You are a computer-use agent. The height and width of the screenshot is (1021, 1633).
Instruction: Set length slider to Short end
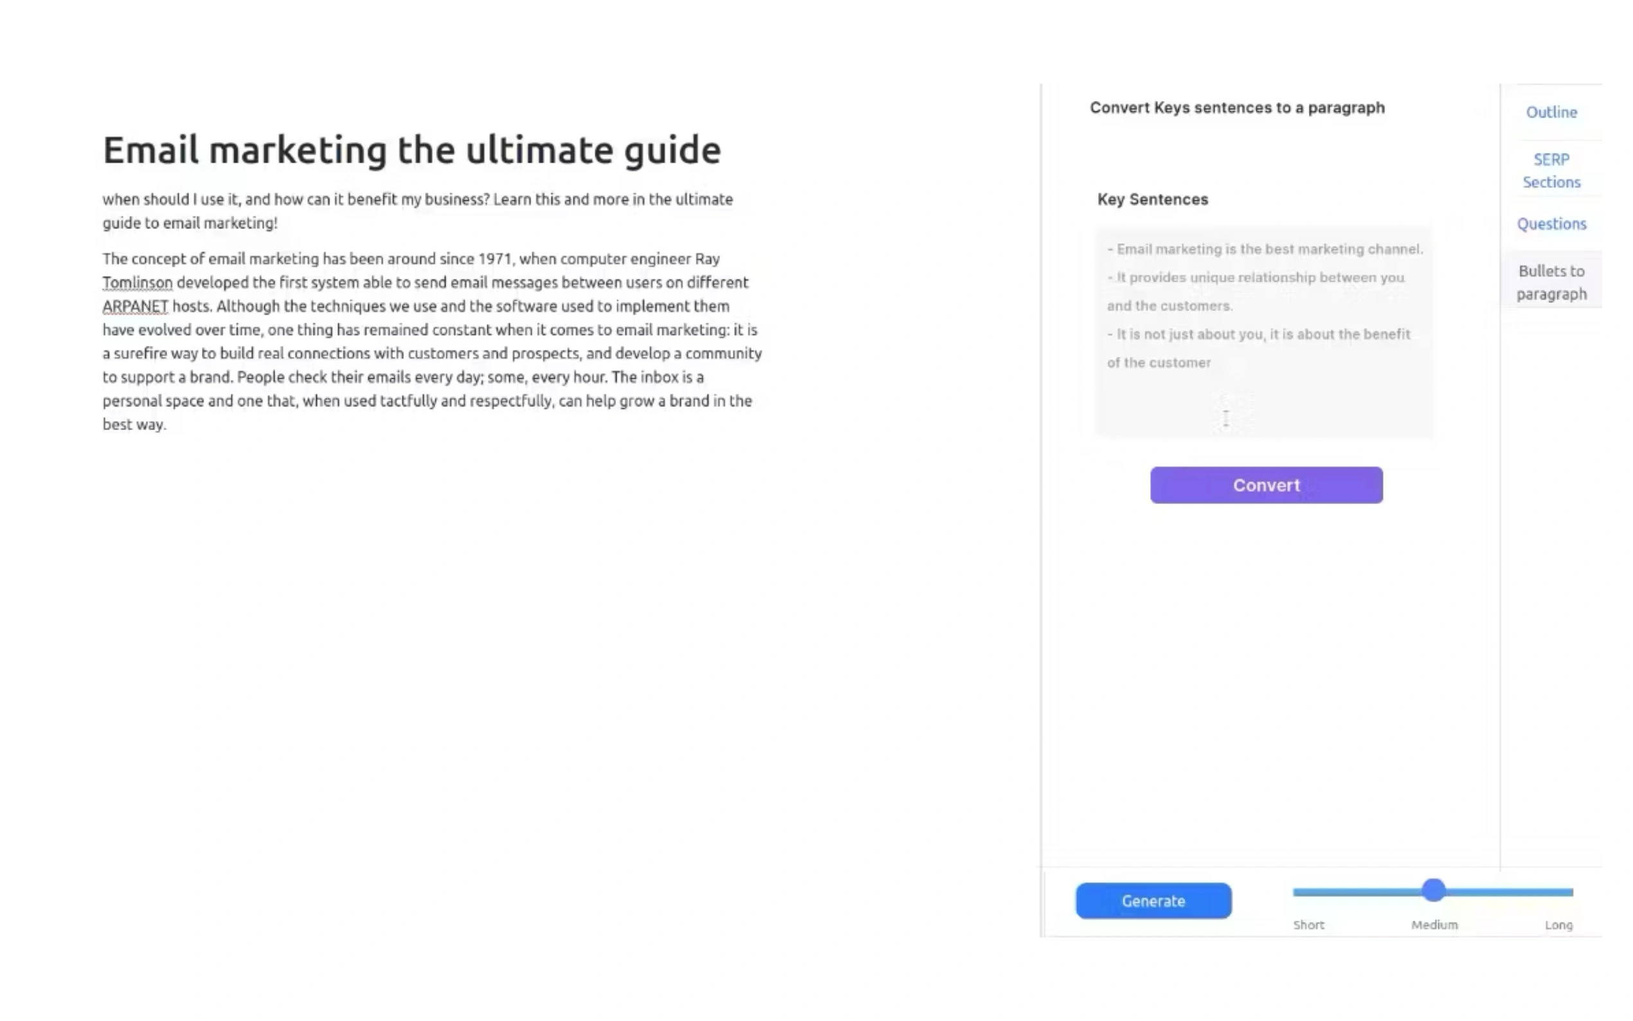pos(1296,892)
